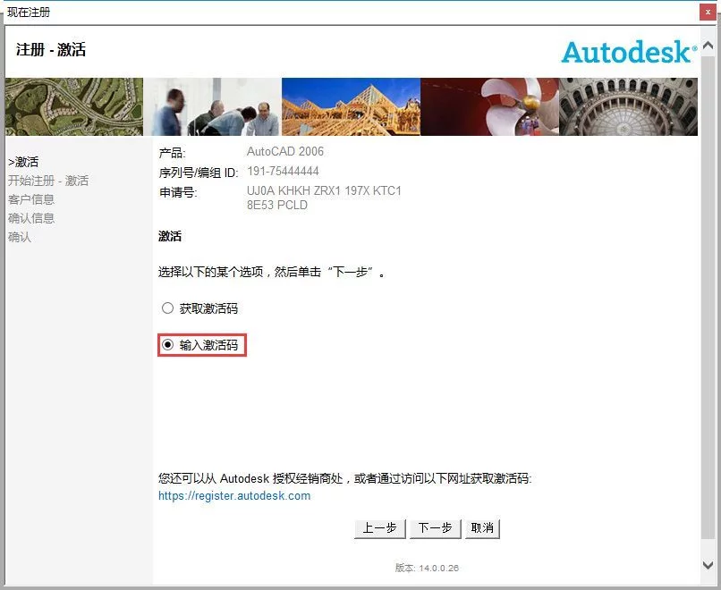Select 确认信息 in sidebar
721x590 pixels.
[31, 218]
